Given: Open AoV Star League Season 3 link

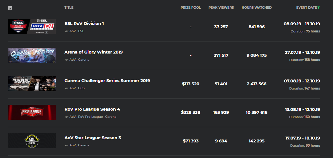Looking at the screenshot, I should coord(93,138).
